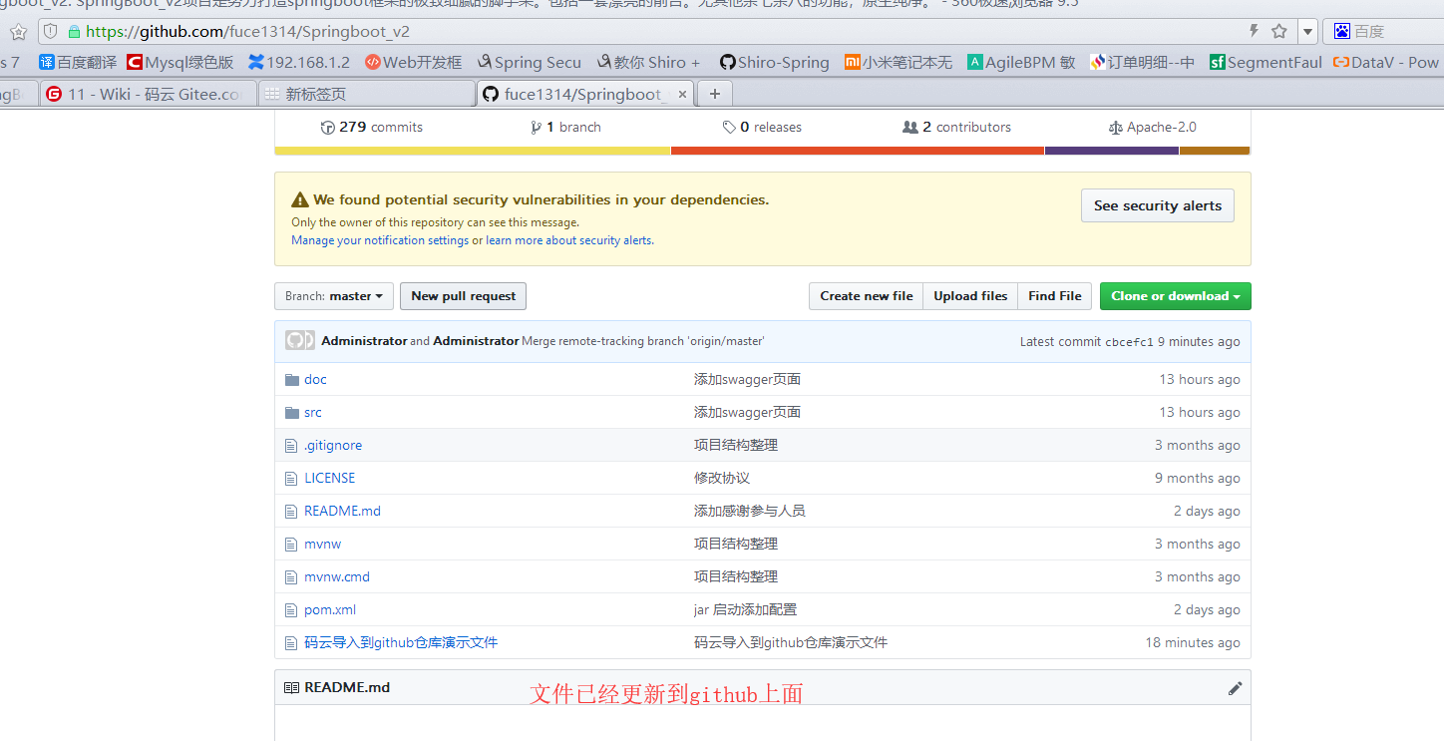Image resolution: width=1444 pixels, height=741 pixels.
Task: Click the folder icon next to doc
Action: (292, 379)
